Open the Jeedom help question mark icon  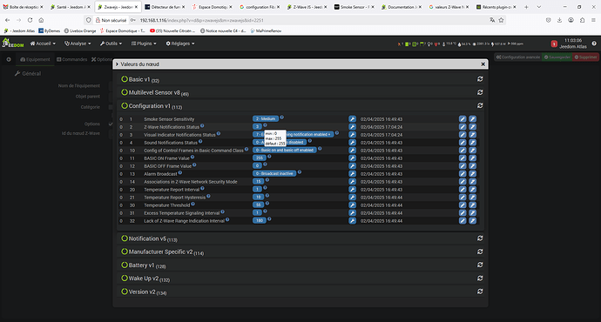[594, 44]
